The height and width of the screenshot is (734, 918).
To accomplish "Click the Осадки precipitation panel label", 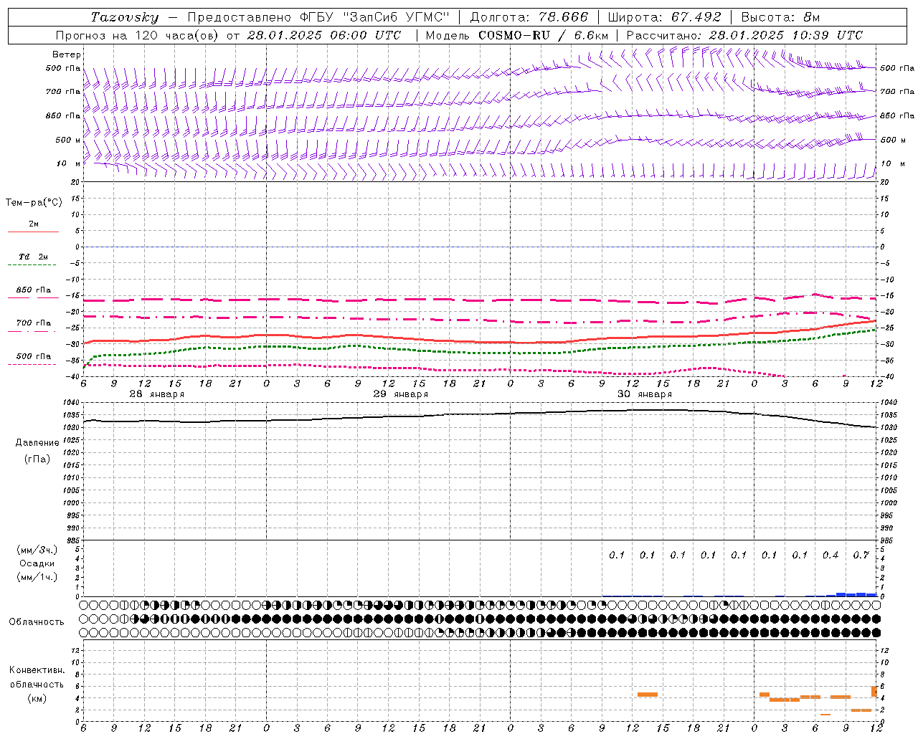I will (x=37, y=563).
